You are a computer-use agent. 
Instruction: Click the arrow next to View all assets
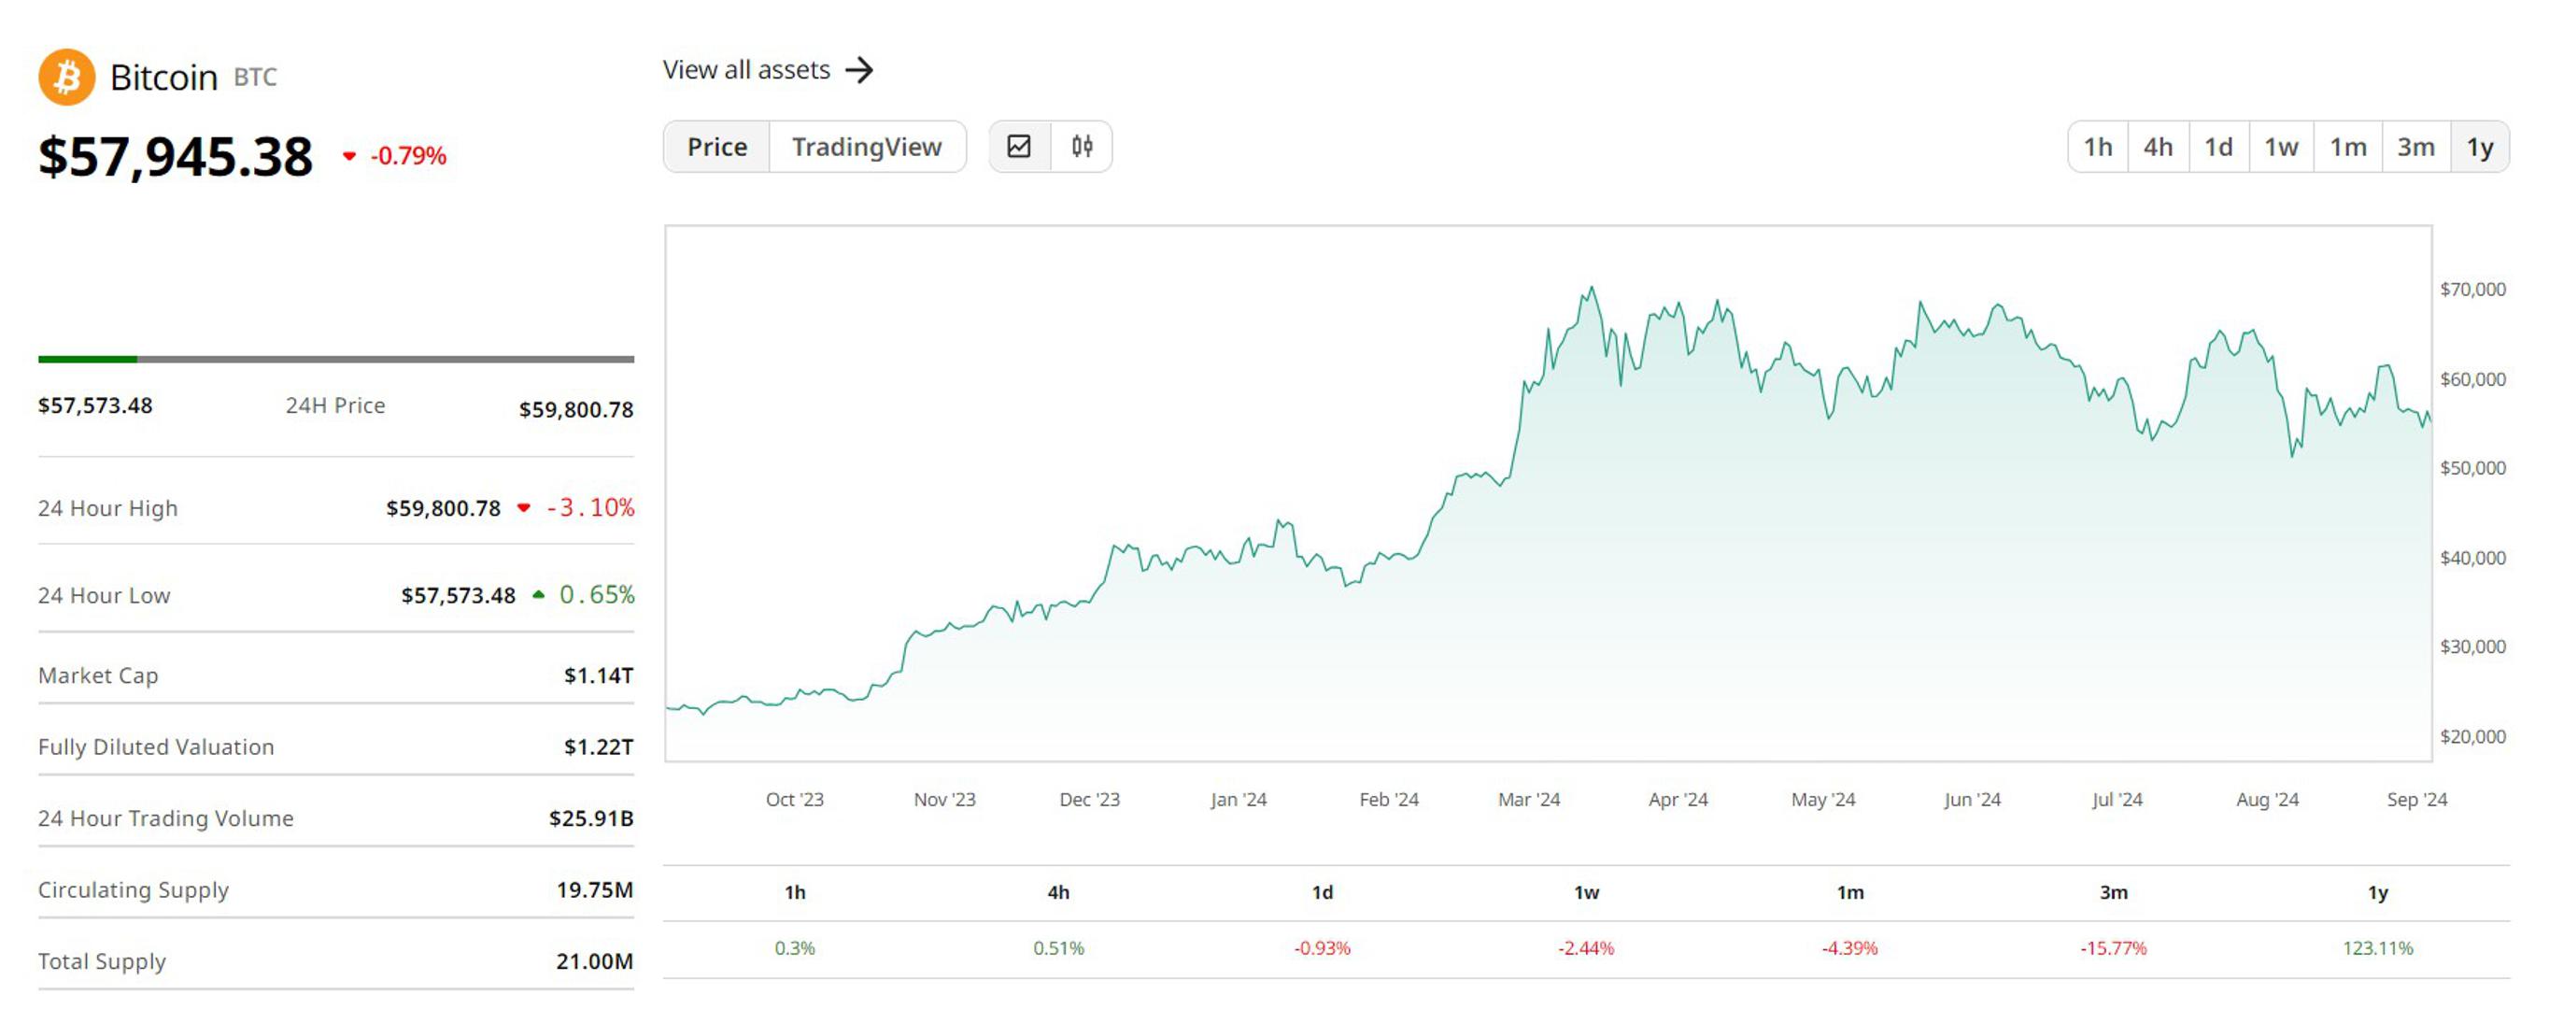[859, 70]
